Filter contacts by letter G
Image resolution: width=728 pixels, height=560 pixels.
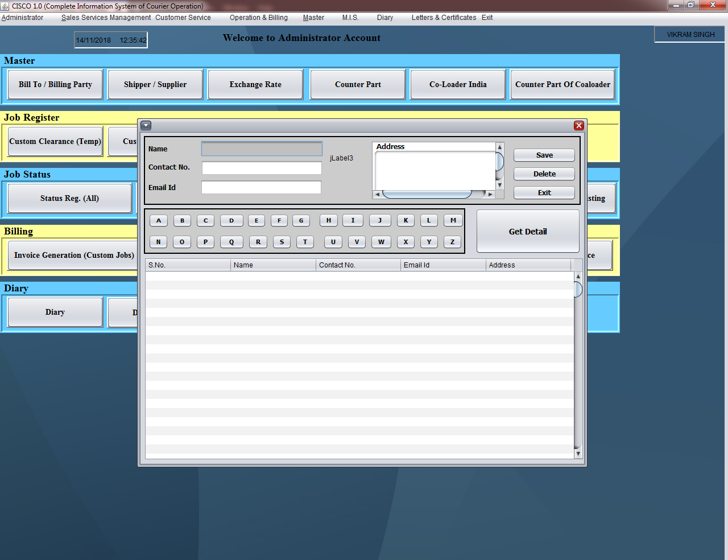pyautogui.click(x=301, y=221)
